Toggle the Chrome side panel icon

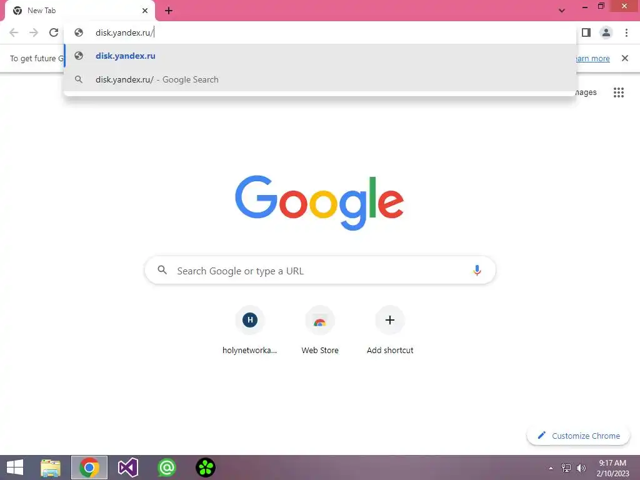pos(586,32)
